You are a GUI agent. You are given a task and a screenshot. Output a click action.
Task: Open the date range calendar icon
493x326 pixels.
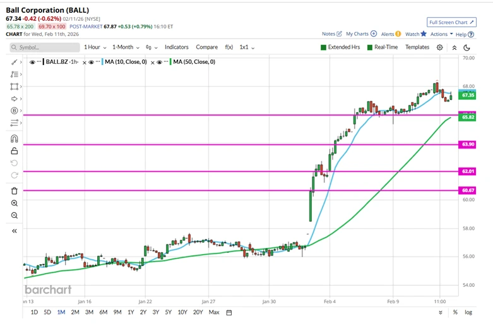pos(229,312)
